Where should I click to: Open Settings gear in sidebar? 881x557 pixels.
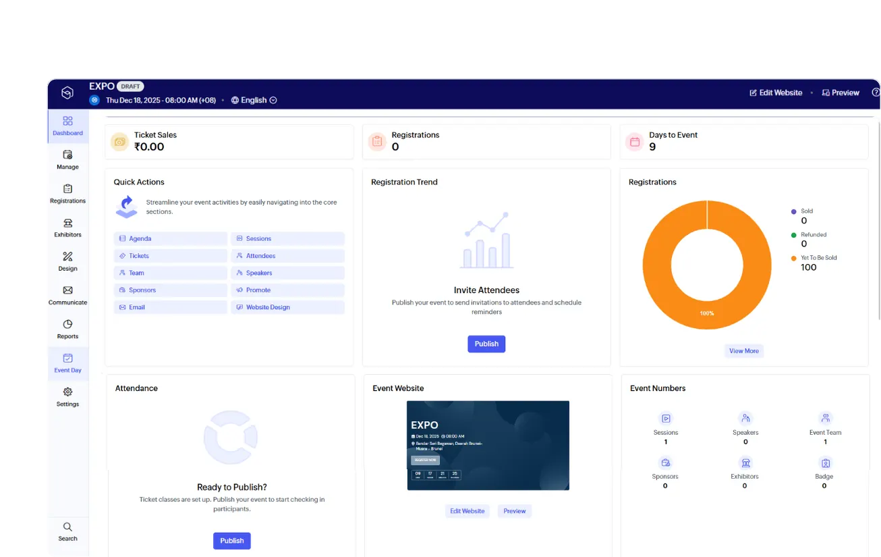pyautogui.click(x=67, y=397)
